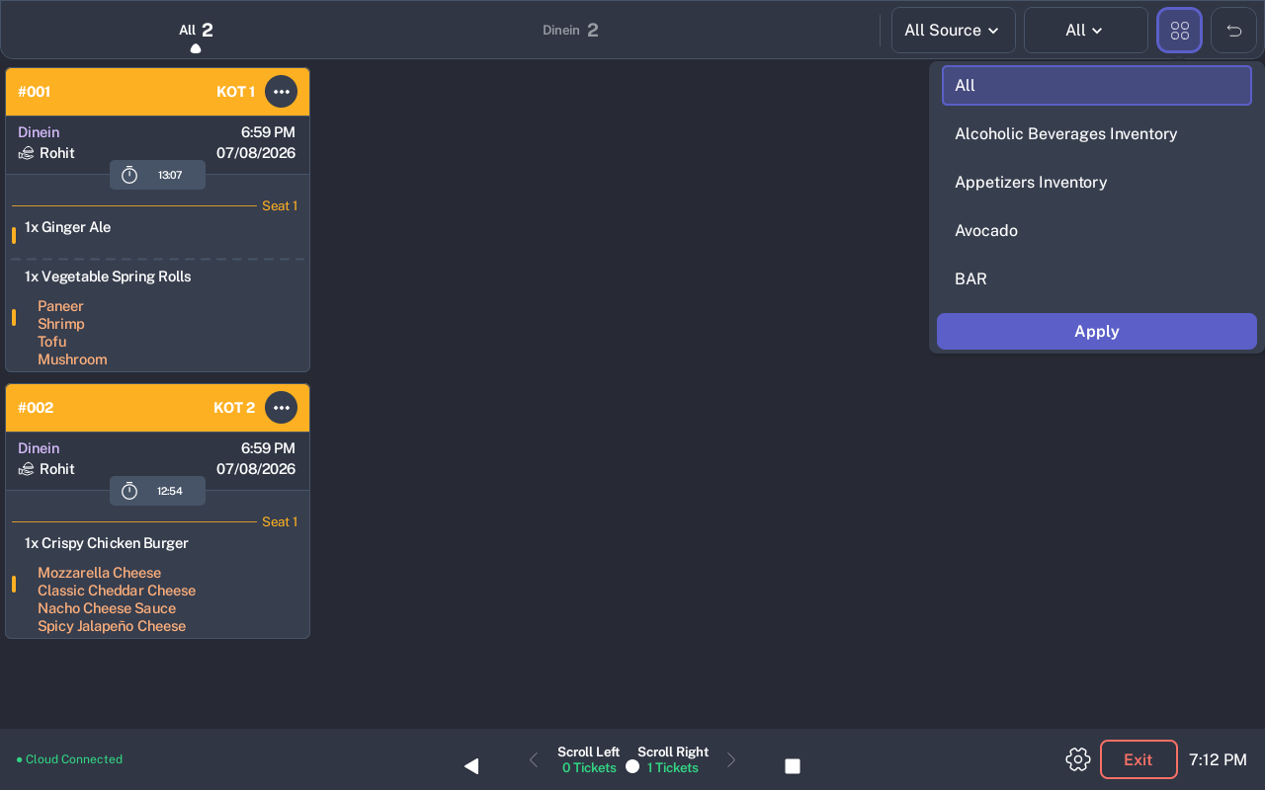Image resolution: width=1265 pixels, height=790 pixels.
Task: Select the 1x Vegetable Spring Rolls item
Action: pos(108,276)
